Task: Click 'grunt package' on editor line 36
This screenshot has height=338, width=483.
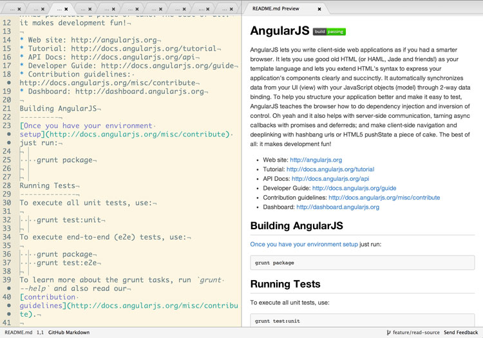Action: (64, 254)
